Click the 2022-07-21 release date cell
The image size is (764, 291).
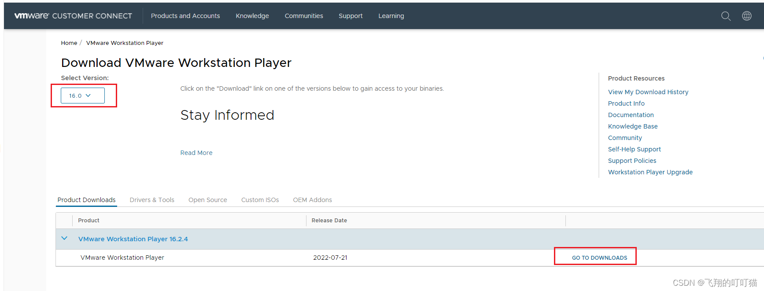tap(330, 258)
